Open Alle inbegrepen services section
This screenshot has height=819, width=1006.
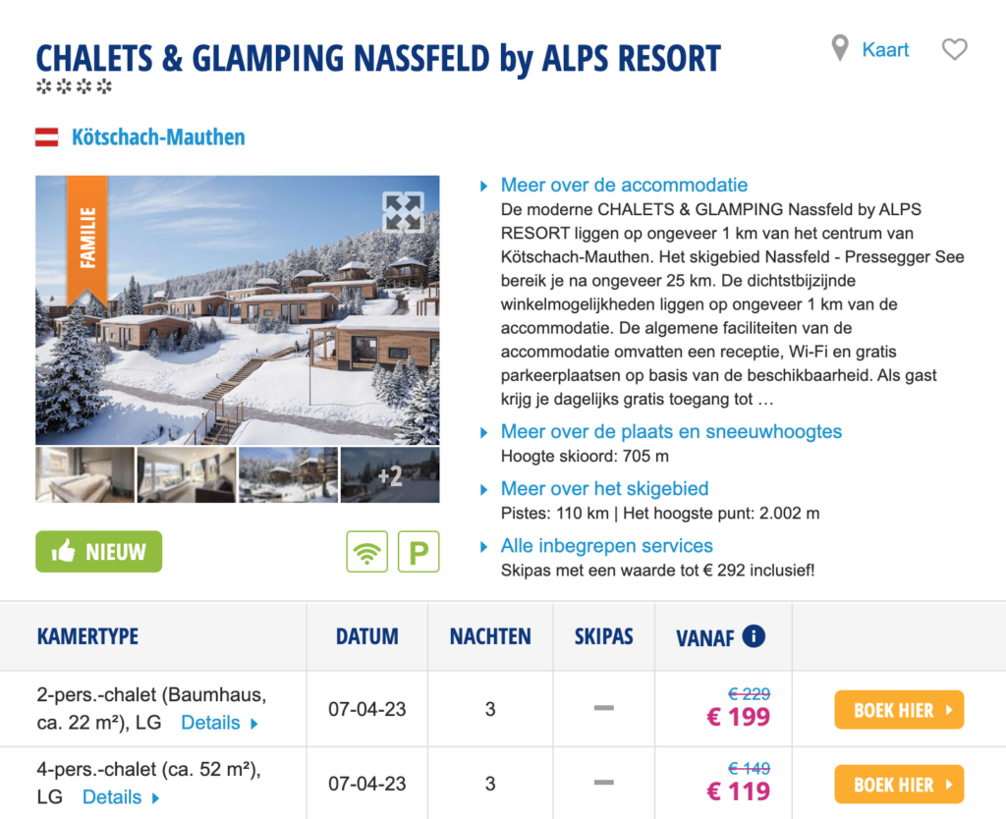pos(606,546)
